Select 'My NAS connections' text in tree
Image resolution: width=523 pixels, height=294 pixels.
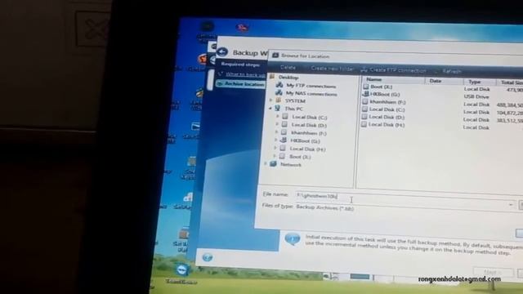point(311,94)
